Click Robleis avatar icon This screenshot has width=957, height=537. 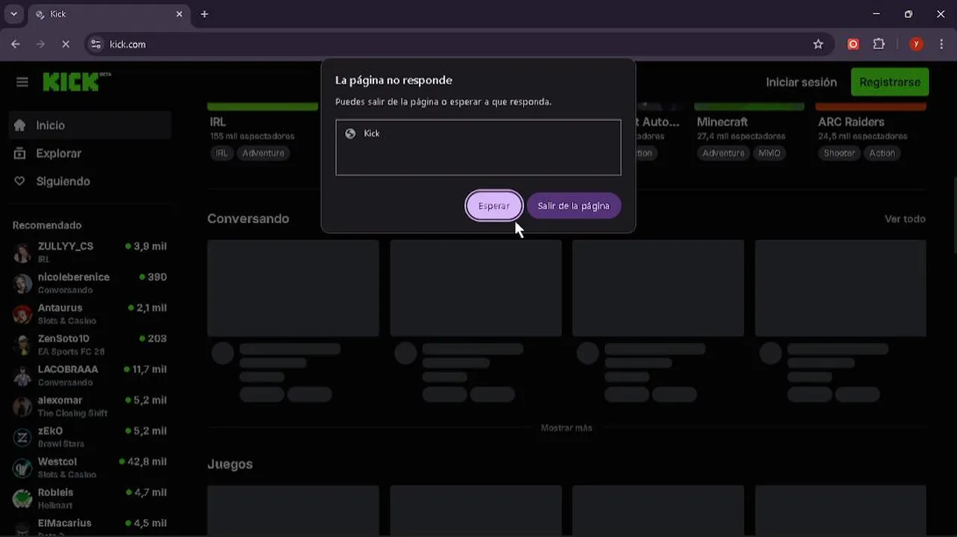click(22, 498)
